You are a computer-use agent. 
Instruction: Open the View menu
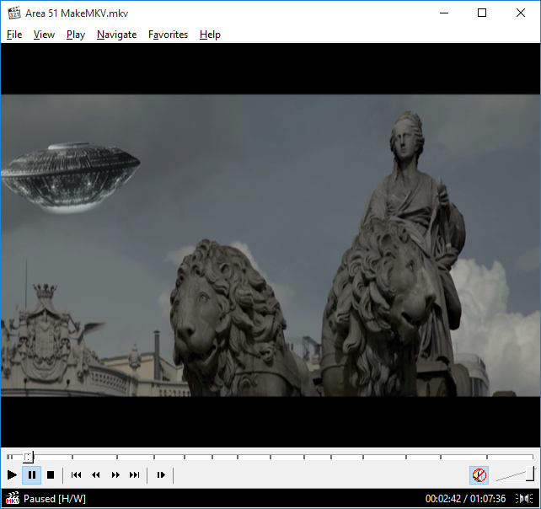coord(44,35)
